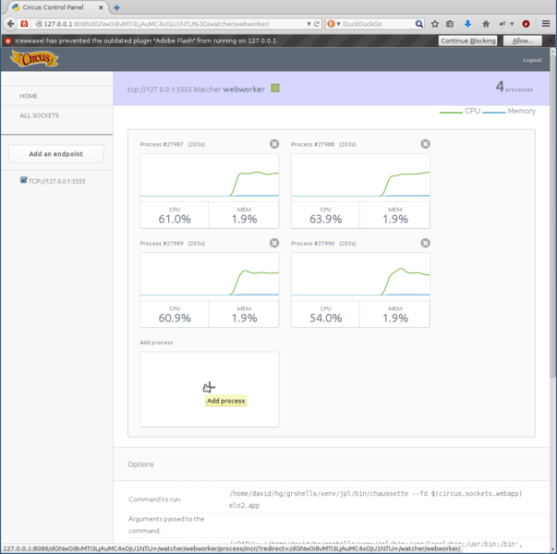Click the graph of process #27988

[360, 177]
